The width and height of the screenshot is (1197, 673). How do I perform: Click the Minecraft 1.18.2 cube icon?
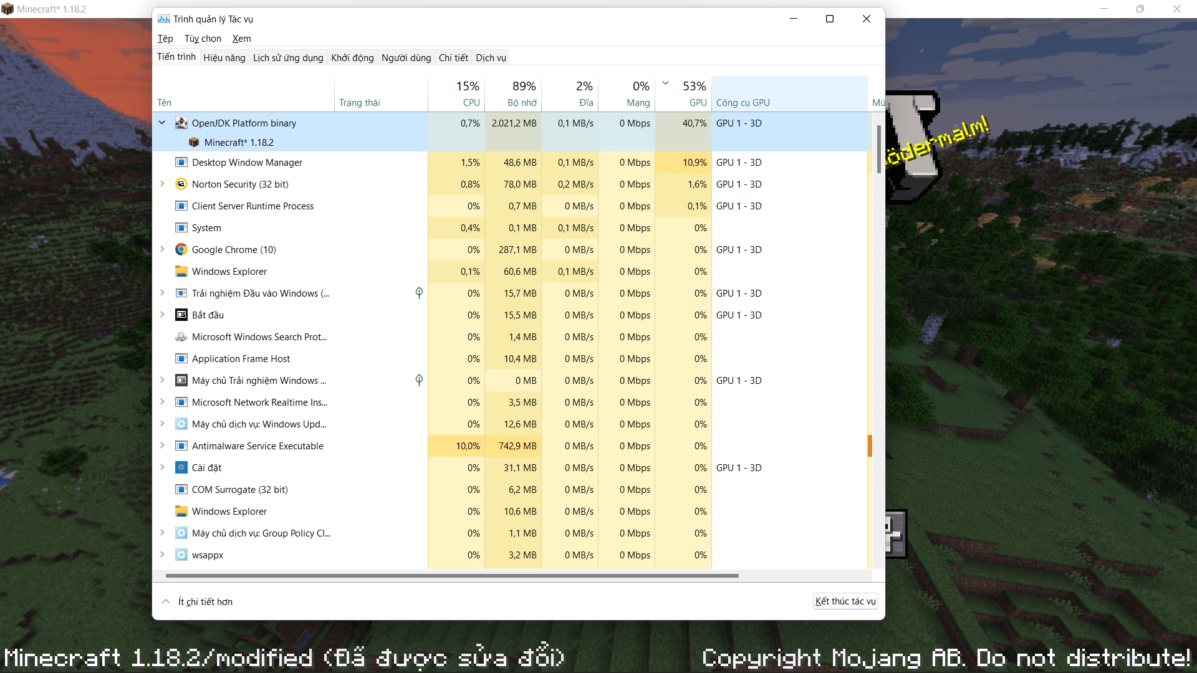pos(194,142)
